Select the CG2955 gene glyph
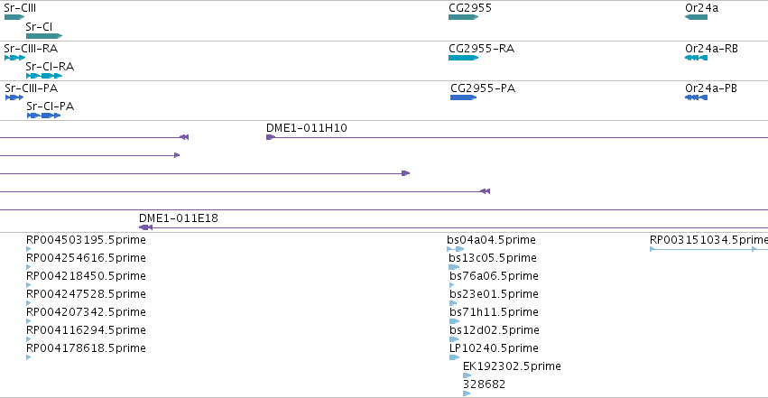The height and width of the screenshot is (398, 768). pos(463,17)
